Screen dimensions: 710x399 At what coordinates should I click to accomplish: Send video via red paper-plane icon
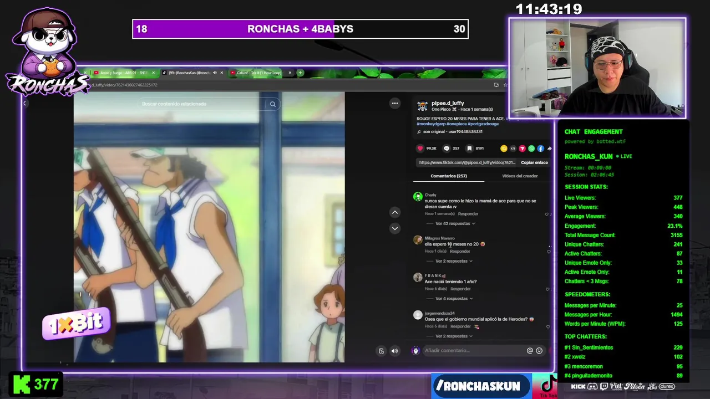pyautogui.click(x=522, y=149)
